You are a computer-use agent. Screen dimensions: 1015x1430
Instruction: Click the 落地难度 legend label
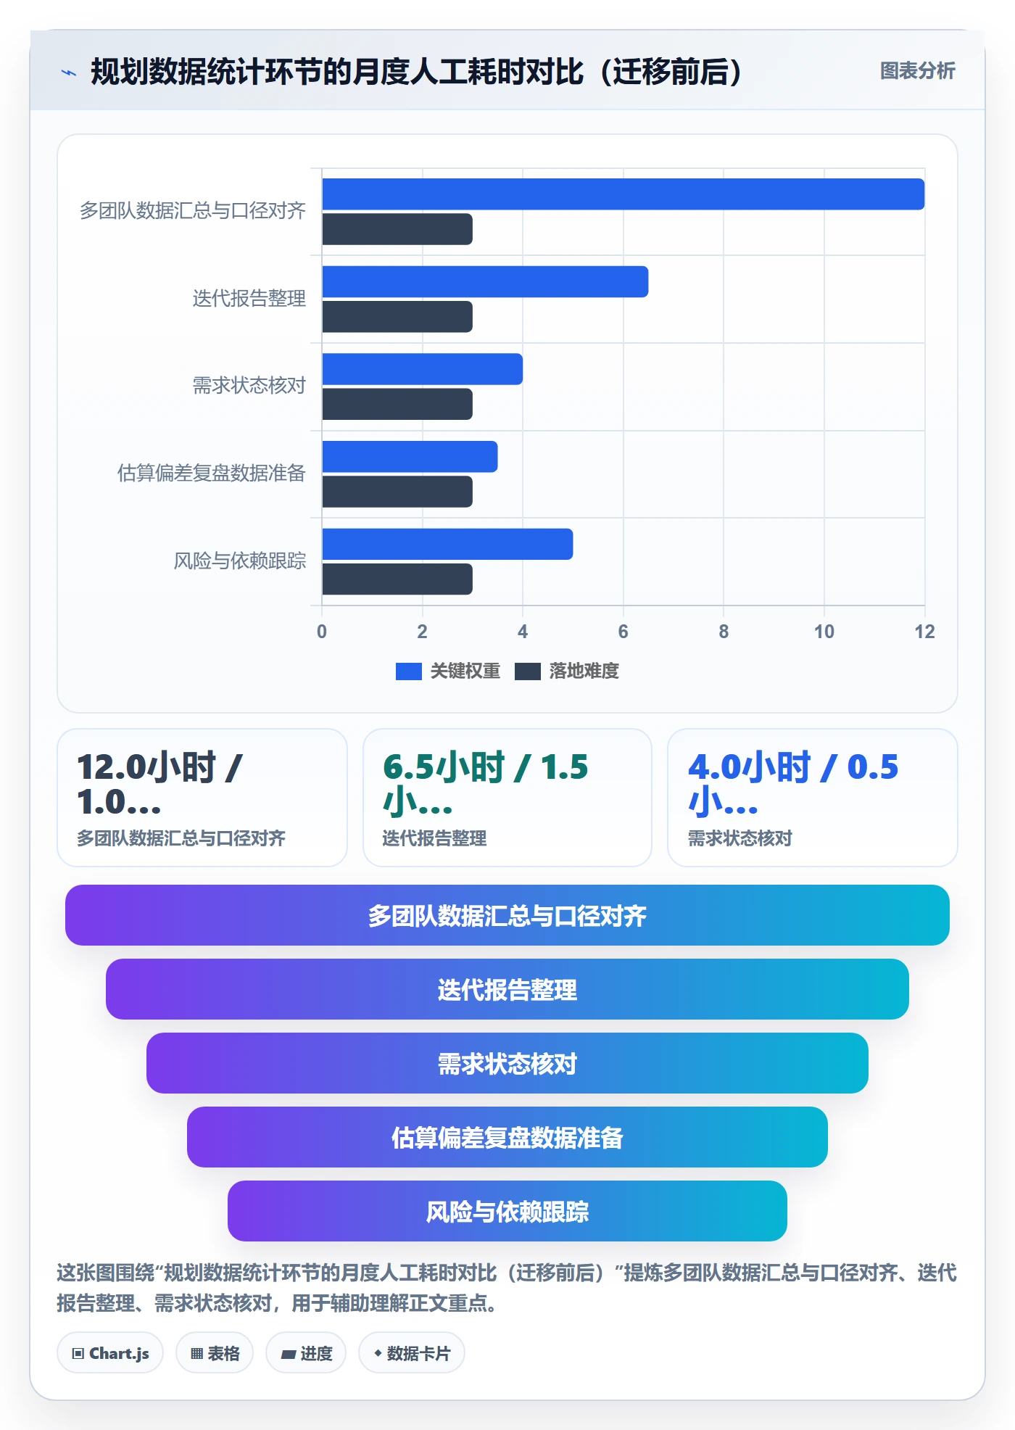pyautogui.click(x=584, y=671)
